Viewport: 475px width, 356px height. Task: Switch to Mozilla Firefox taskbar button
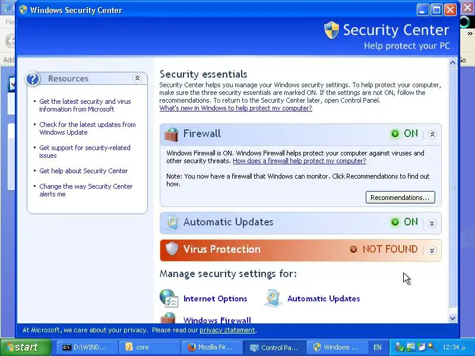(x=213, y=347)
